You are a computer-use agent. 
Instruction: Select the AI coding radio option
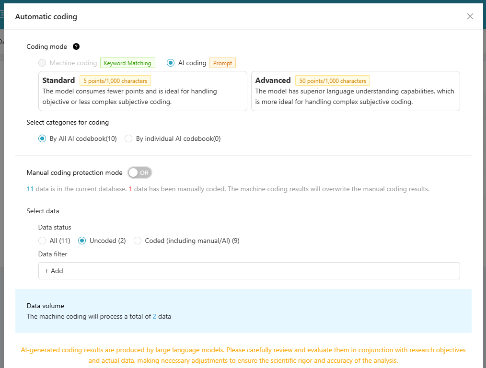coord(171,63)
